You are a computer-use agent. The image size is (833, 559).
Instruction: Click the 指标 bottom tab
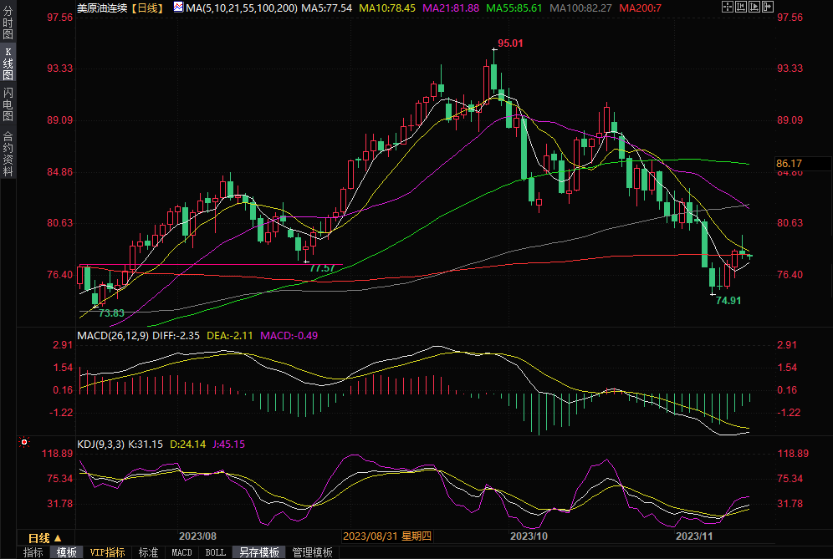coord(33,552)
